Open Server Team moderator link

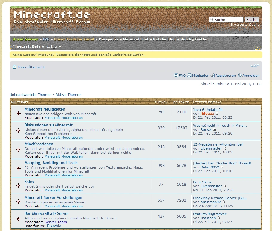56,222
